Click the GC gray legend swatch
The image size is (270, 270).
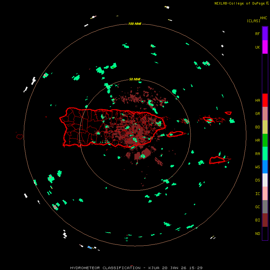coord(265,207)
